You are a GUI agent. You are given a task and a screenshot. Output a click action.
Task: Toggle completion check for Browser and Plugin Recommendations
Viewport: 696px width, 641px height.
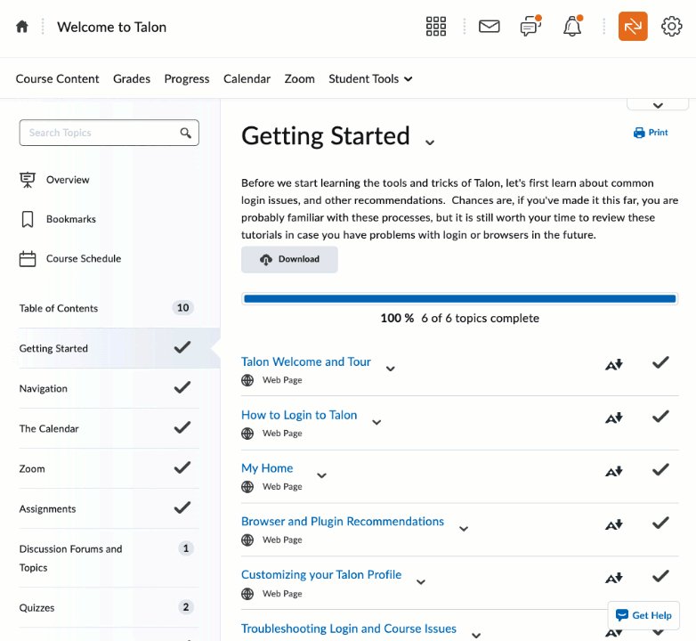(x=660, y=523)
